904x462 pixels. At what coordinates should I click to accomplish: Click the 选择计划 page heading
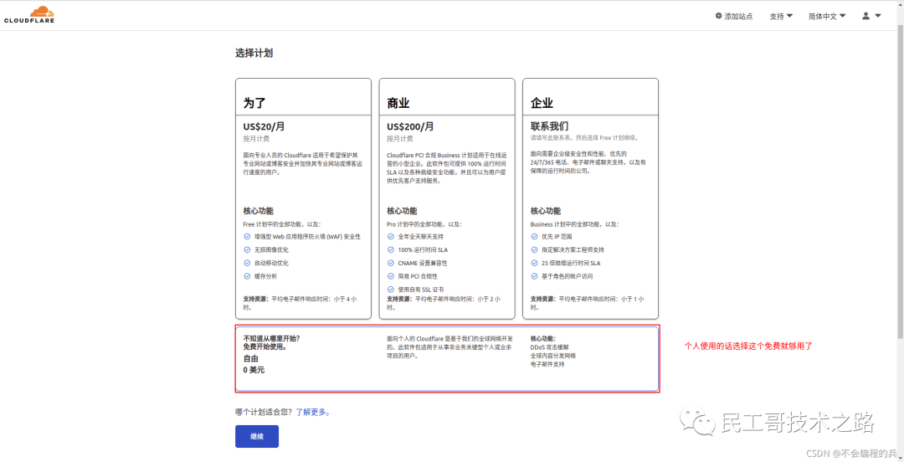pyautogui.click(x=254, y=53)
